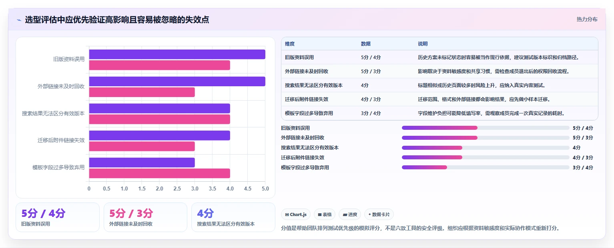Select the 旧版资料误用 cell in the table
This screenshot has height=248, width=614.
pos(299,58)
